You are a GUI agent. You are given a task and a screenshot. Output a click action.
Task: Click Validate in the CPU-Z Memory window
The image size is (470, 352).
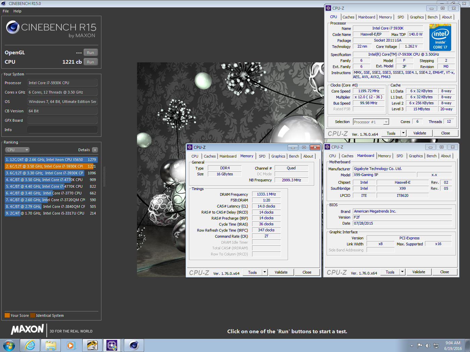pos(281,272)
